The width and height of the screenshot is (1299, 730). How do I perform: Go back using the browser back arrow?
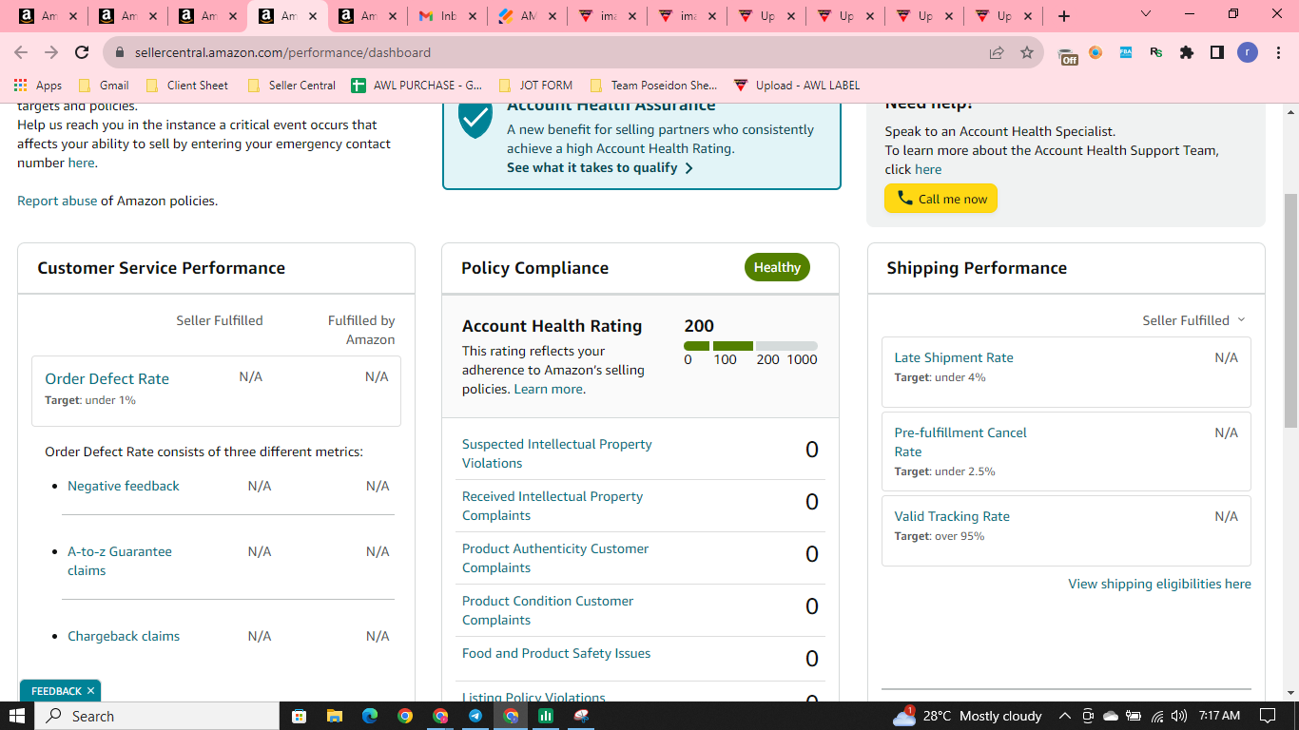pyautogui.click(x=21, y=53)
